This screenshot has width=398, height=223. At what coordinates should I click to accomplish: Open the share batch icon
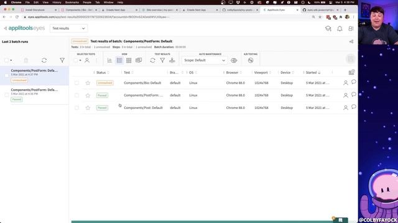tap(351, 42)
